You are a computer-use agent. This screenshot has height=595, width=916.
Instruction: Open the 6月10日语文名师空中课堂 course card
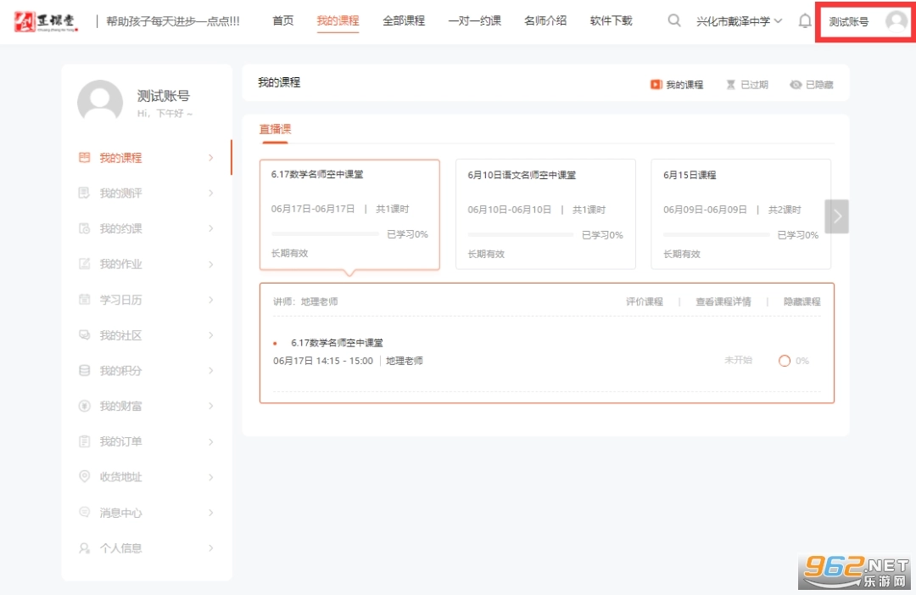(x=545, y=214)
